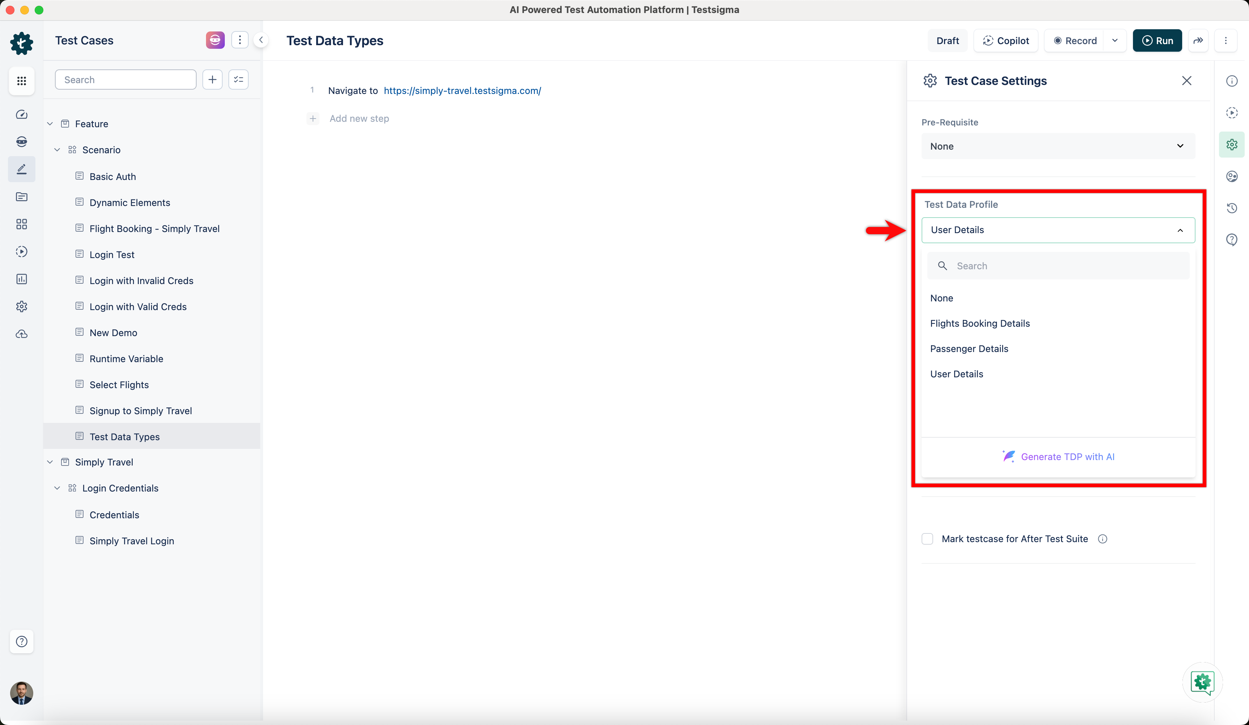Open Test Cases kebab menu
The height and width of the screenshot is (725, 1249).
[240, 40]
